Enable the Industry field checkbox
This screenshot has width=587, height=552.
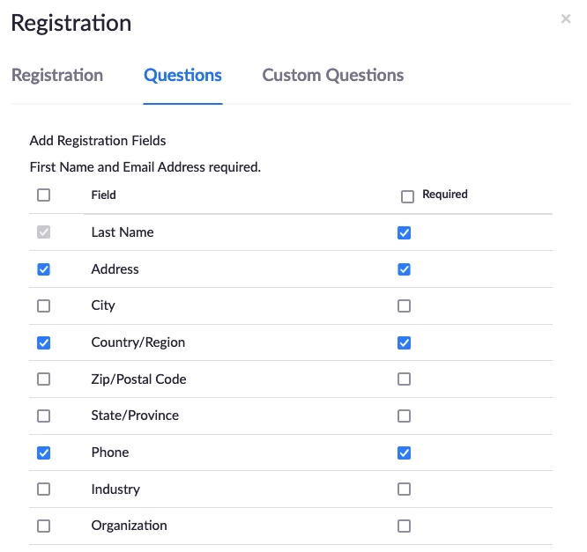44,489
